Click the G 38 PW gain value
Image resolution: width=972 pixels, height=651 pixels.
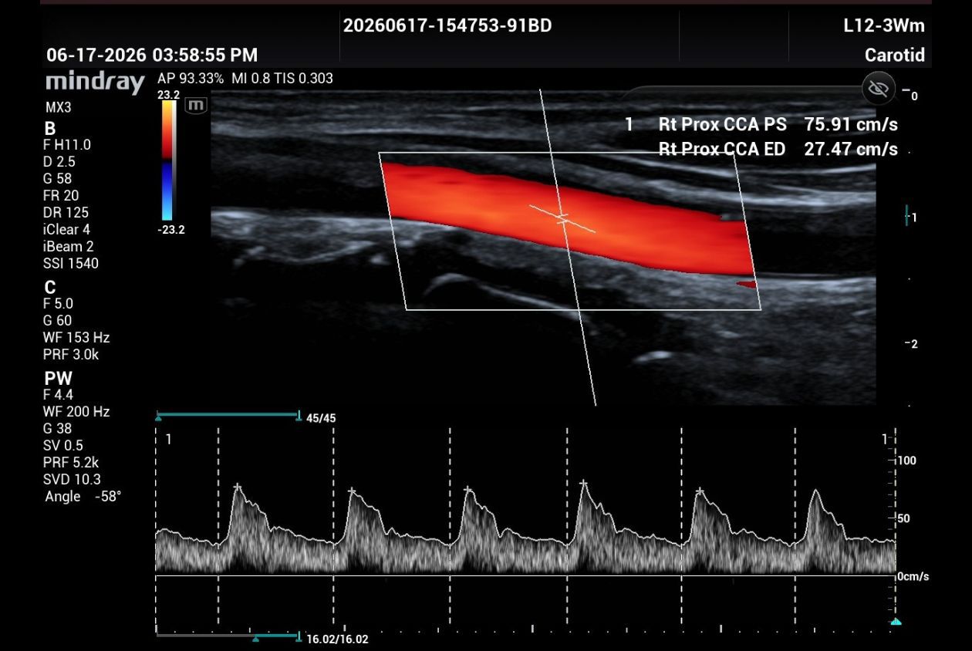(x=58, y=429)
